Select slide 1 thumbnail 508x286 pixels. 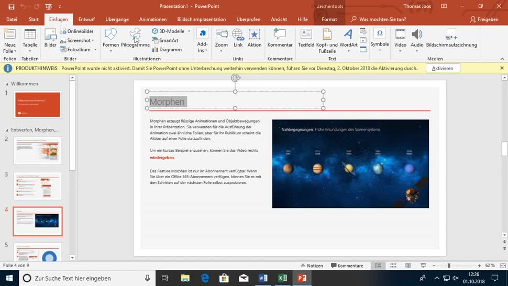38,105
